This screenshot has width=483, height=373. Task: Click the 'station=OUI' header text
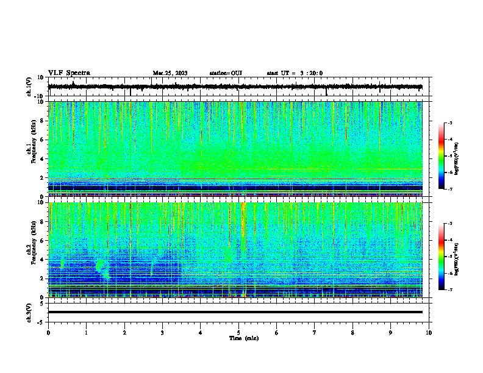[x=226, y=73]
